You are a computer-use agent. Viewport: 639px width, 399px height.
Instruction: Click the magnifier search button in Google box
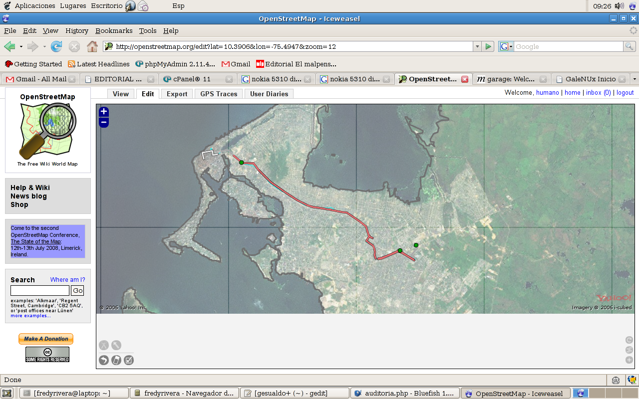(x=630, y=46)
